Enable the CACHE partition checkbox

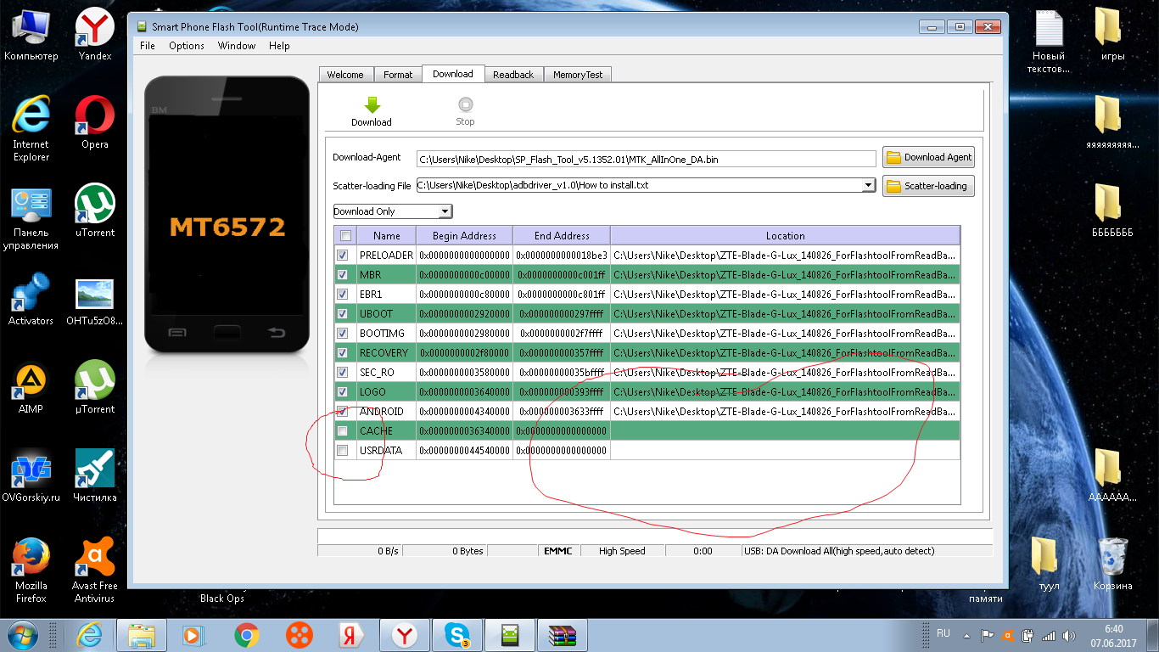click(x=343, y=431)
